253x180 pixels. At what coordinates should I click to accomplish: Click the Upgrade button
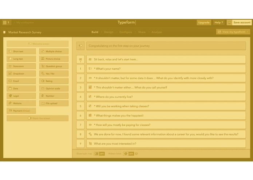[x=204, y=23]
